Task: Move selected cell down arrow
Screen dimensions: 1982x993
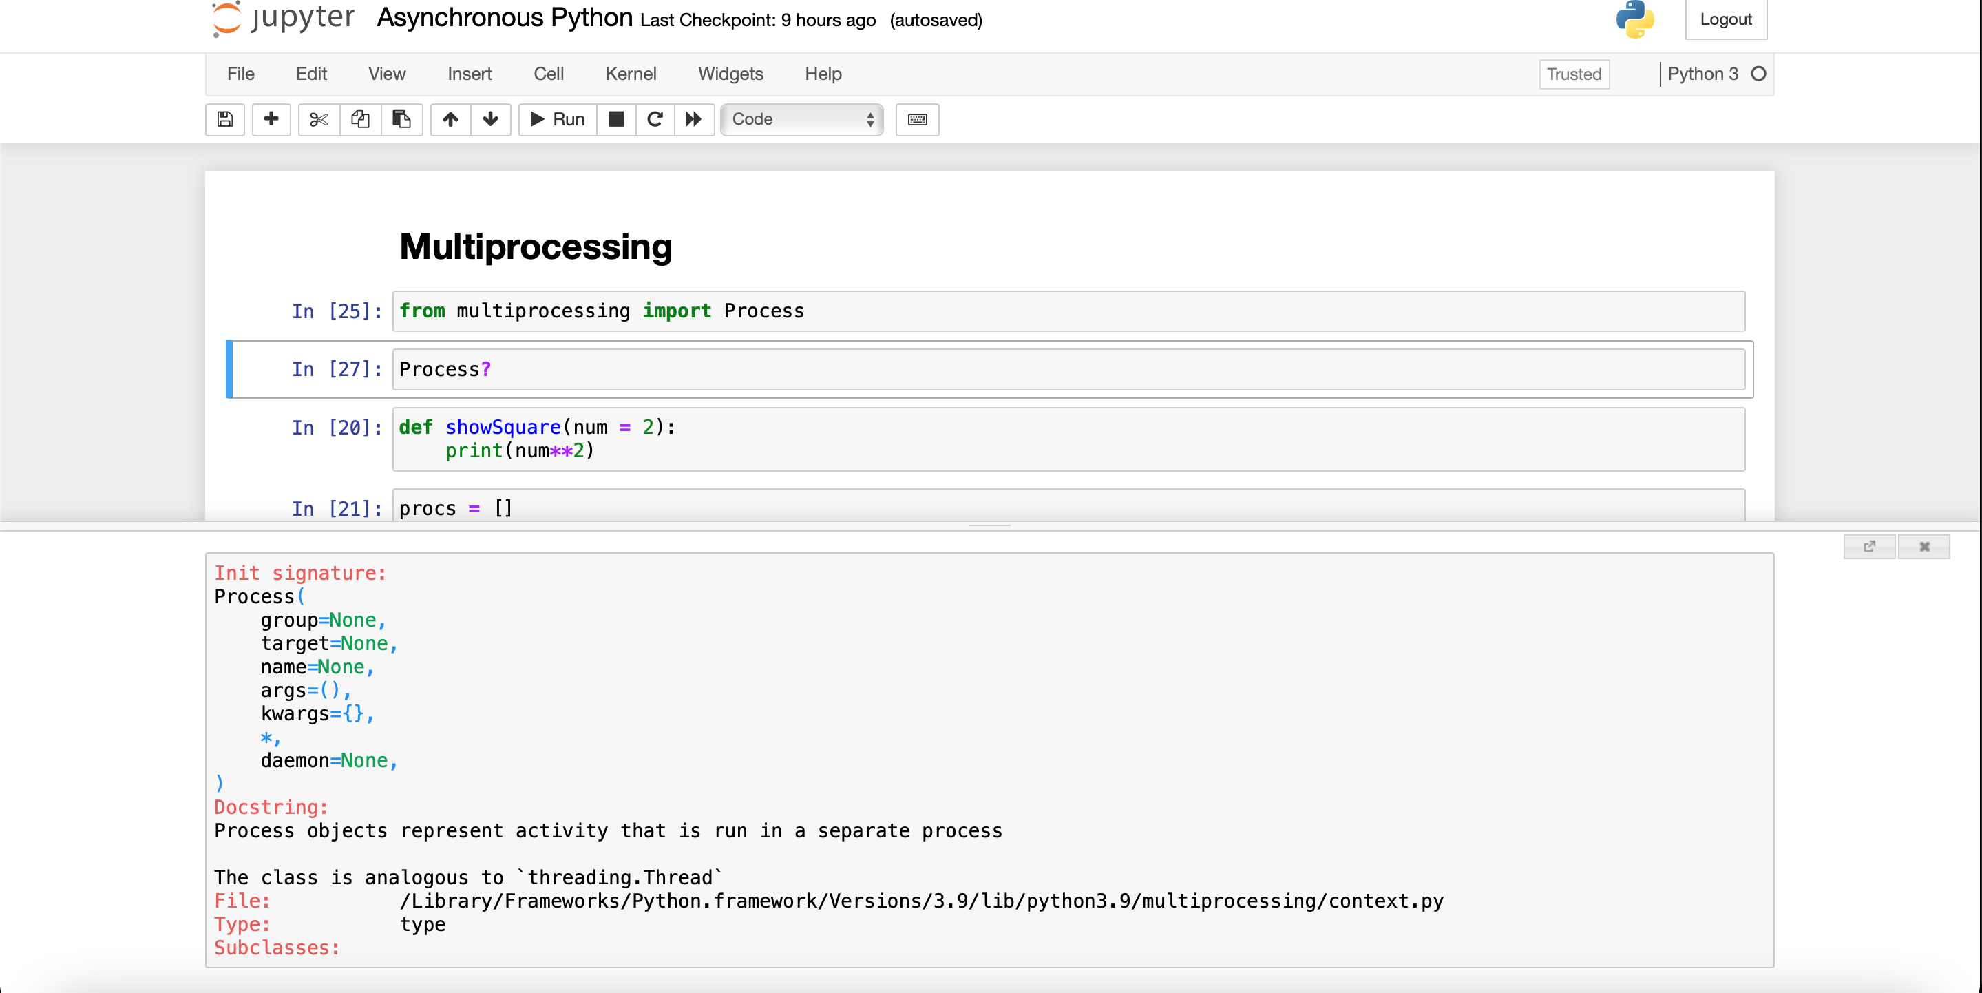Action: (490, 119)
